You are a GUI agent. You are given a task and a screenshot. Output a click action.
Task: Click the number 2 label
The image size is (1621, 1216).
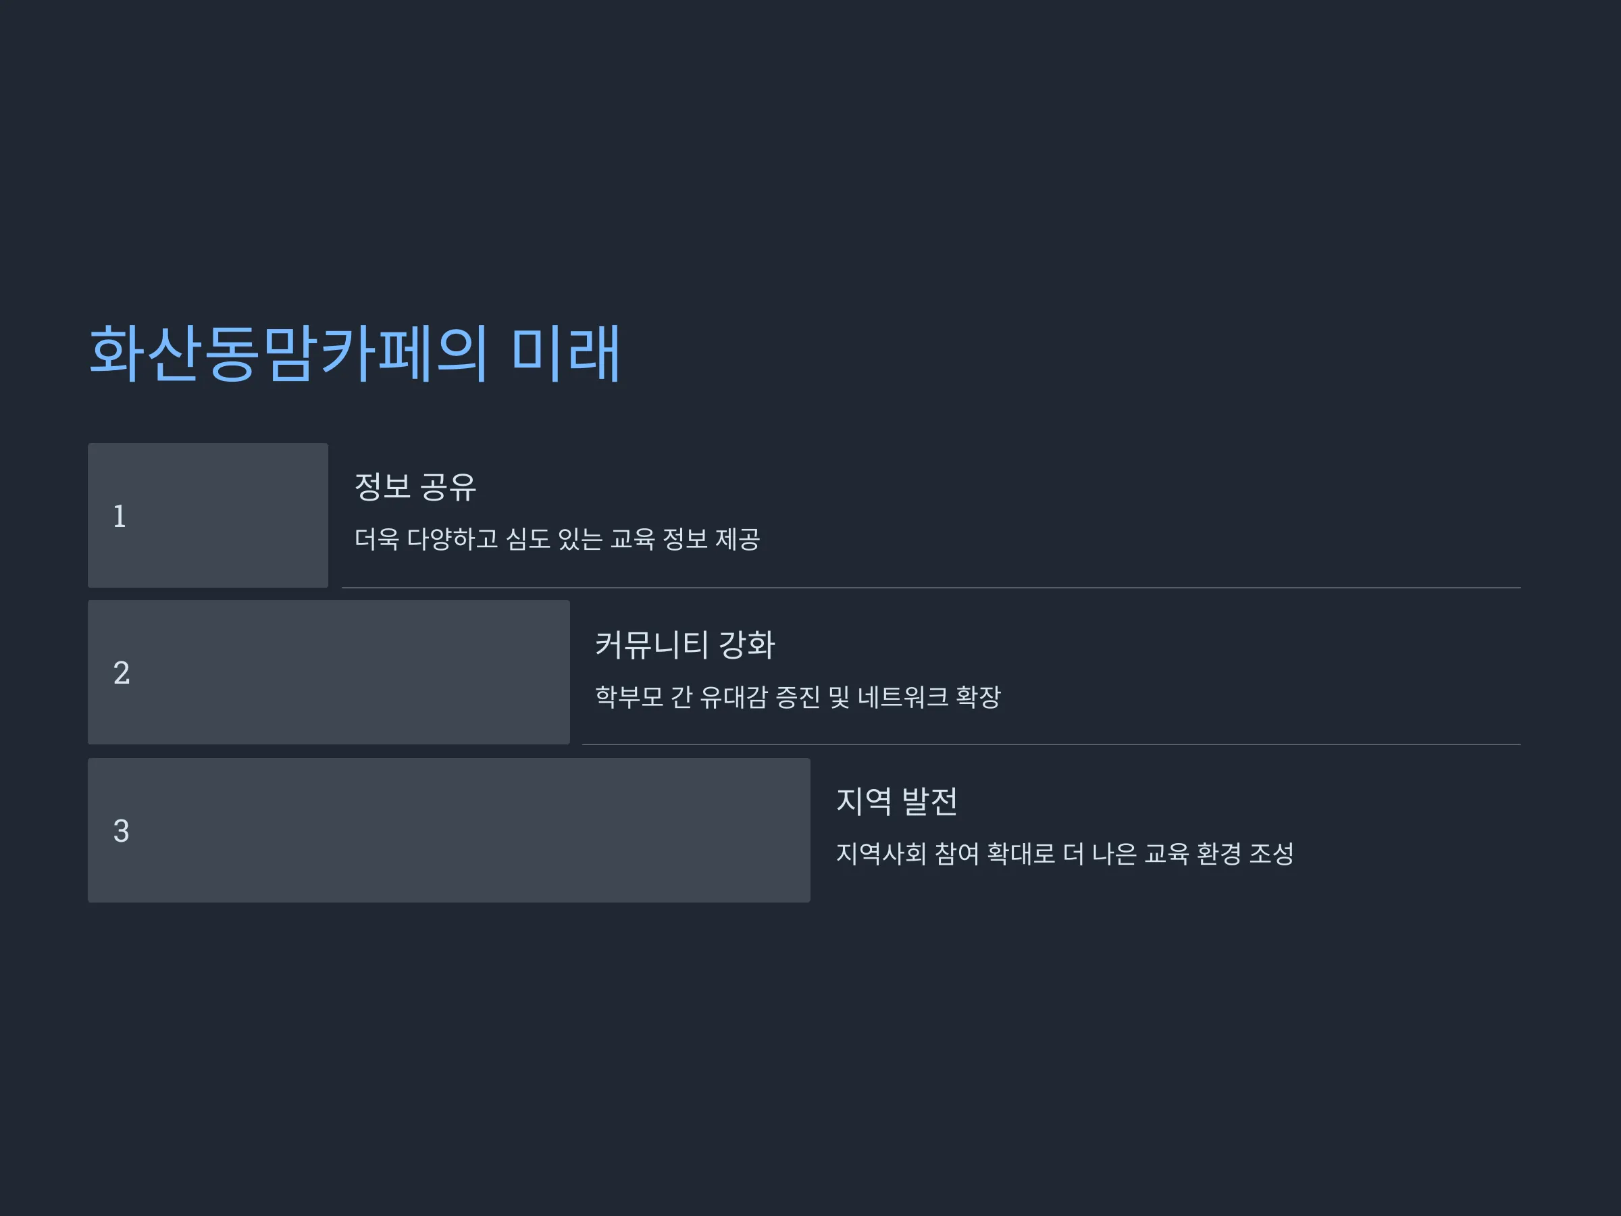click(x=122, y=673)
